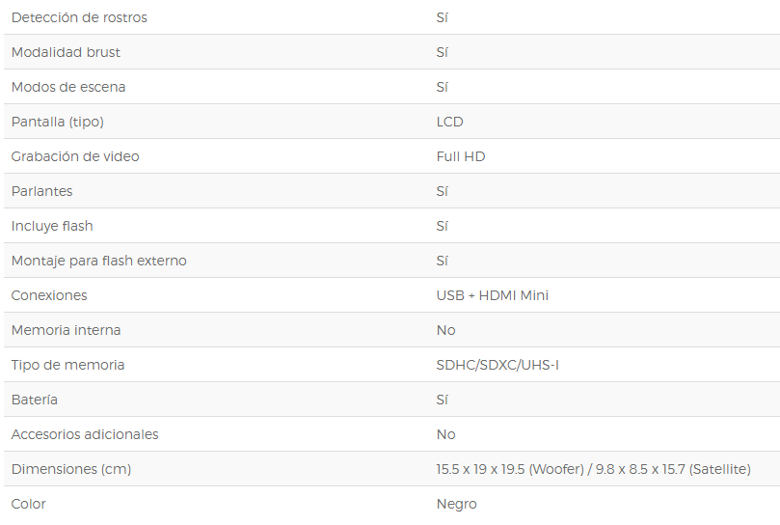The height and width of the screenshot is (525, 780).
Task: Click 'Montaje para flash externo' label
Action: pyautogui.click(x=99, y=261)
